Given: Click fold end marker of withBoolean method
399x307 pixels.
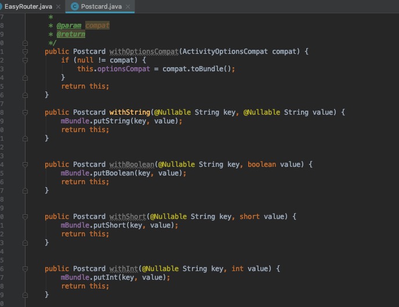Looking at the screenshot, I should (x=25, y=191).
